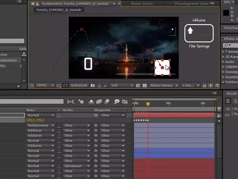Click the Brainstorm lightbulb icon
The image size is (238, 179).
[x=117, y=102]
